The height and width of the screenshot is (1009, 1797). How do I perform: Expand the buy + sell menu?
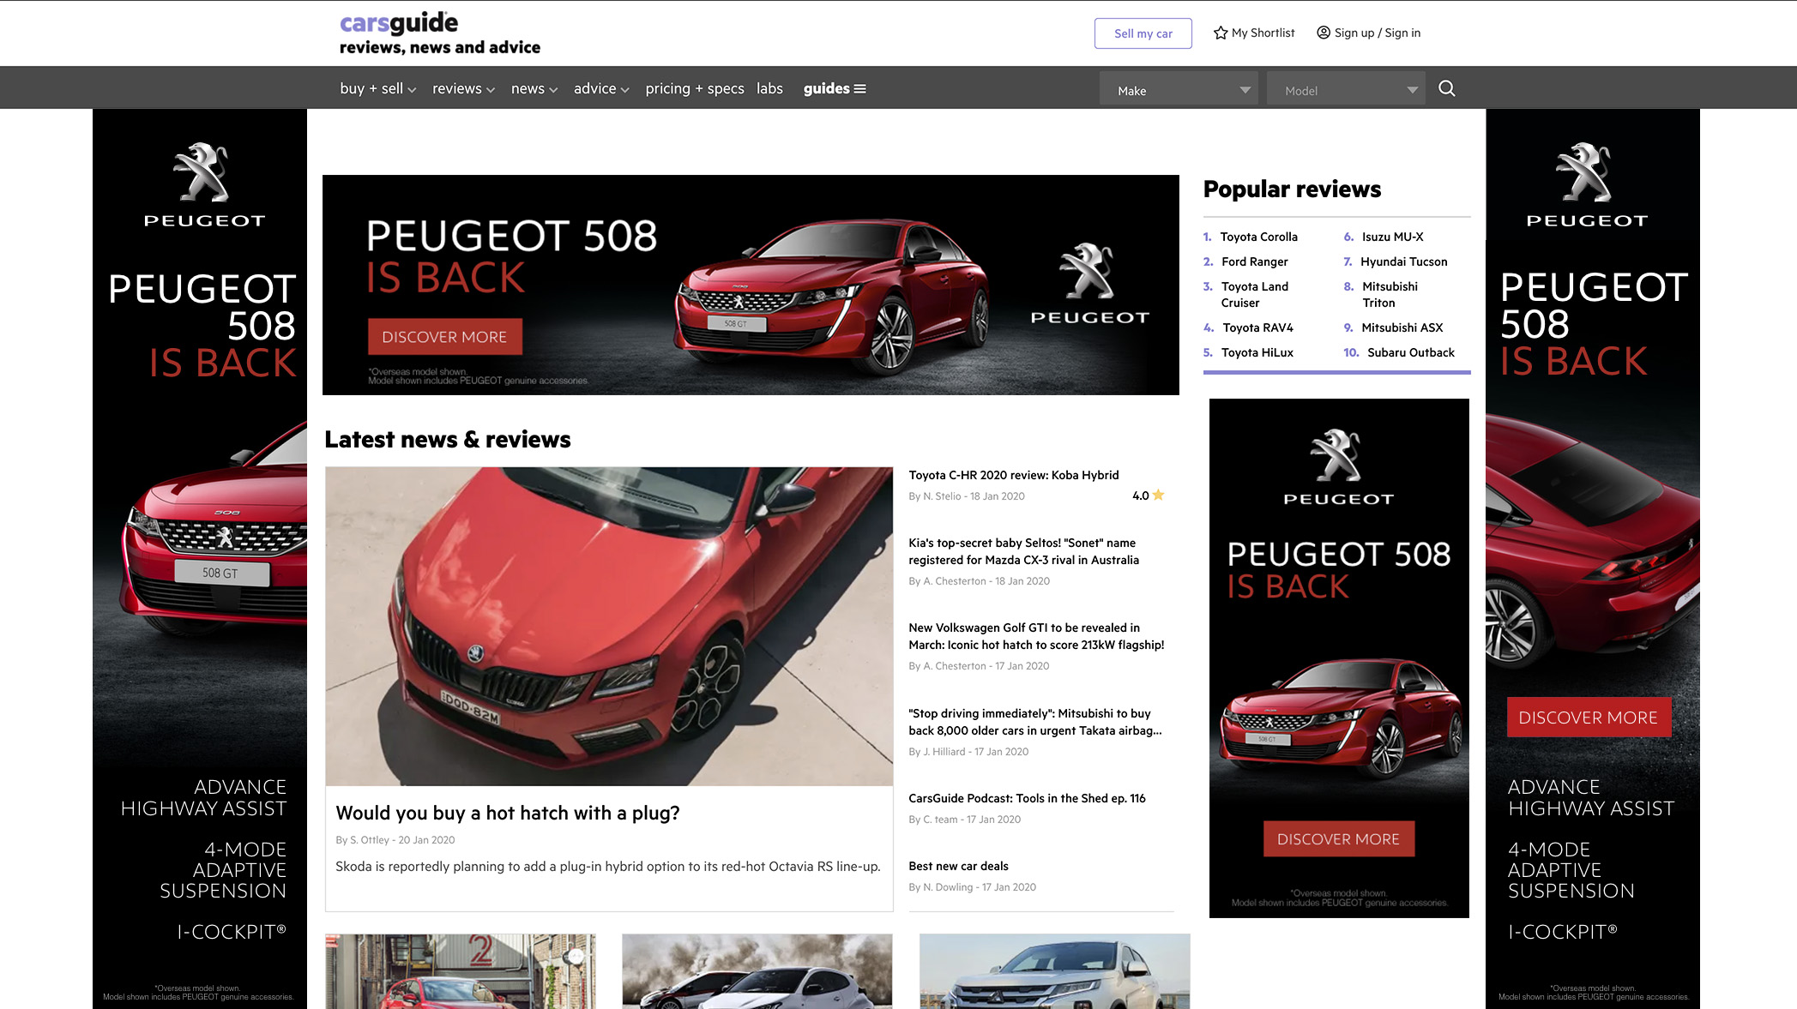377,88
